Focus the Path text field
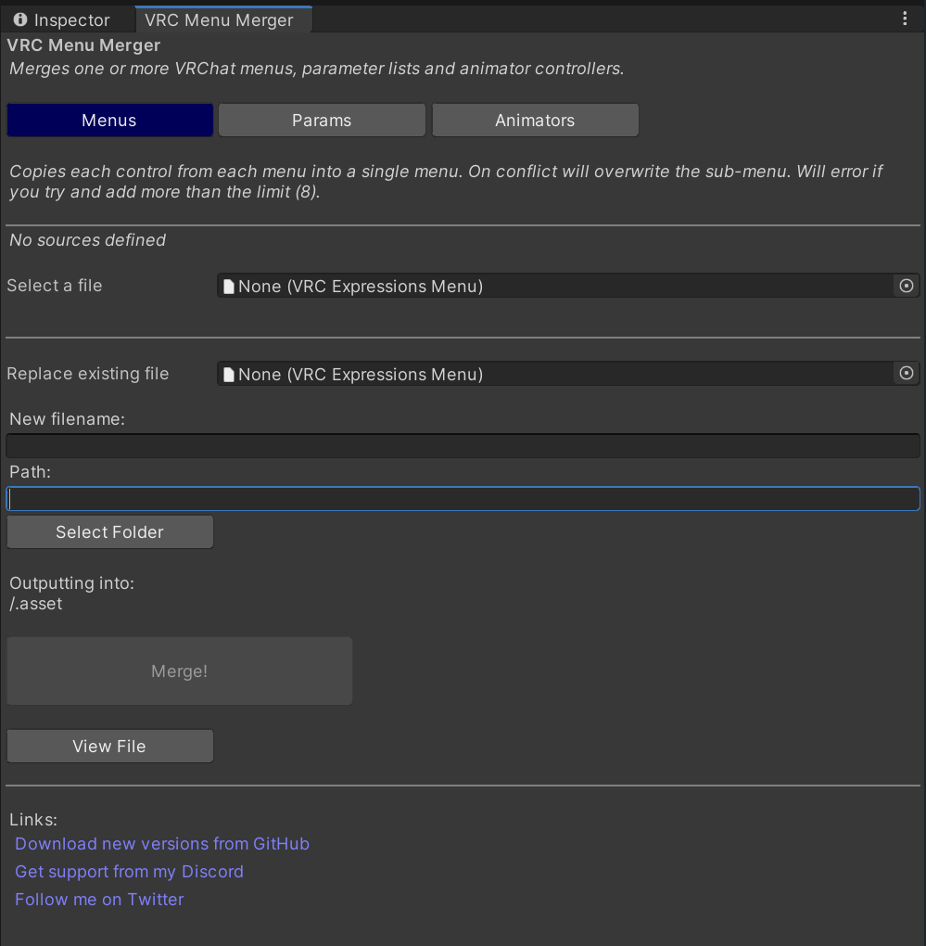Screen dimensions: 926x946 (463, 499)
